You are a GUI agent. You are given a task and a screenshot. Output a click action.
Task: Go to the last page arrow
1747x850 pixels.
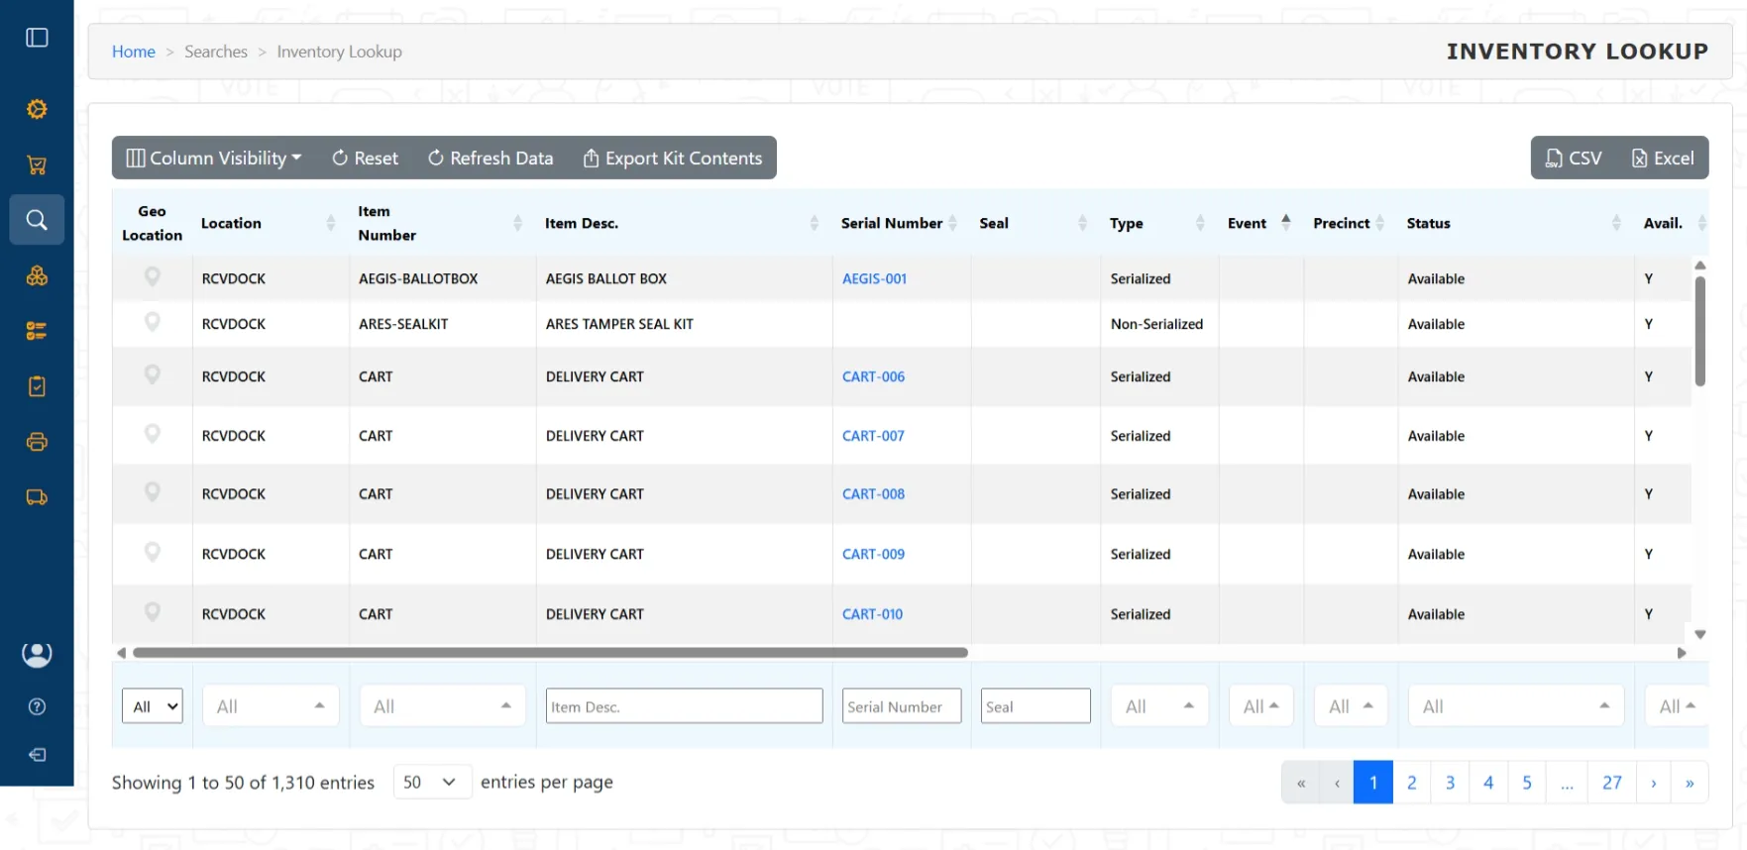(1690, 783)
